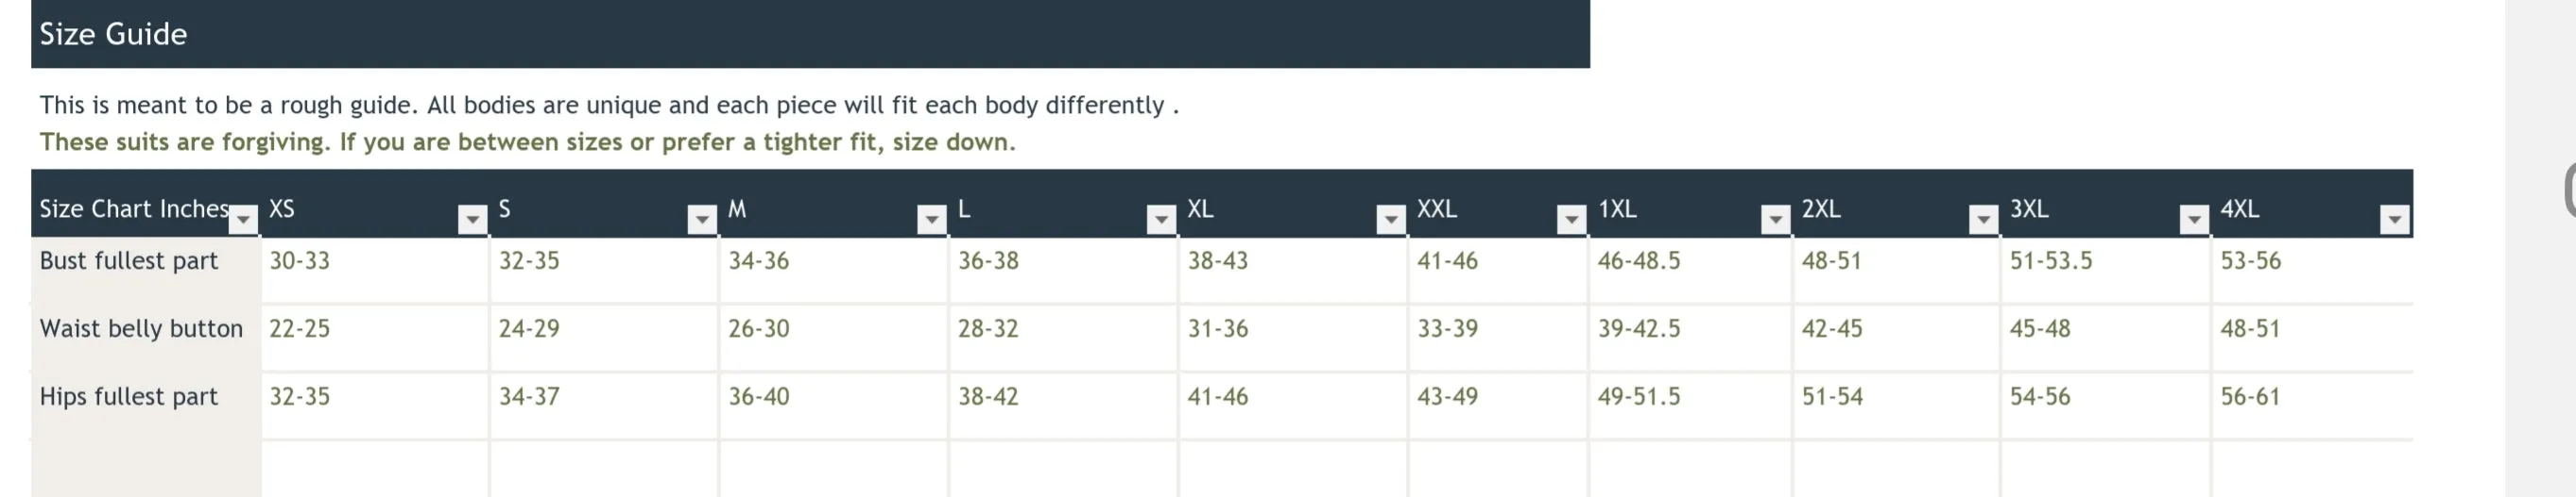Click the 4XL column filter arrow
The image size is (2576, 497).
(x=2394, y=220)
